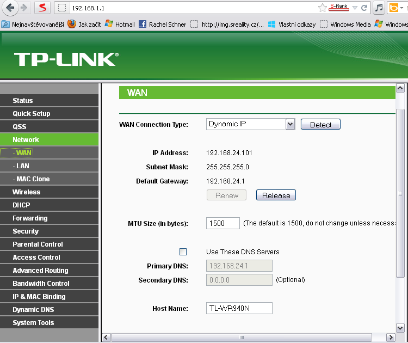Open the Jak začít bookmark
The height and width of the screenshot is (343, 408).
coord(84,24)
